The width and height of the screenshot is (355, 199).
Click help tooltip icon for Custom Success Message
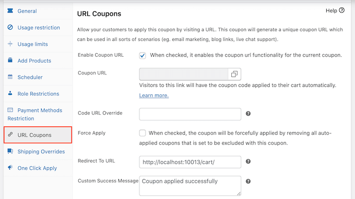coord(248,181)
